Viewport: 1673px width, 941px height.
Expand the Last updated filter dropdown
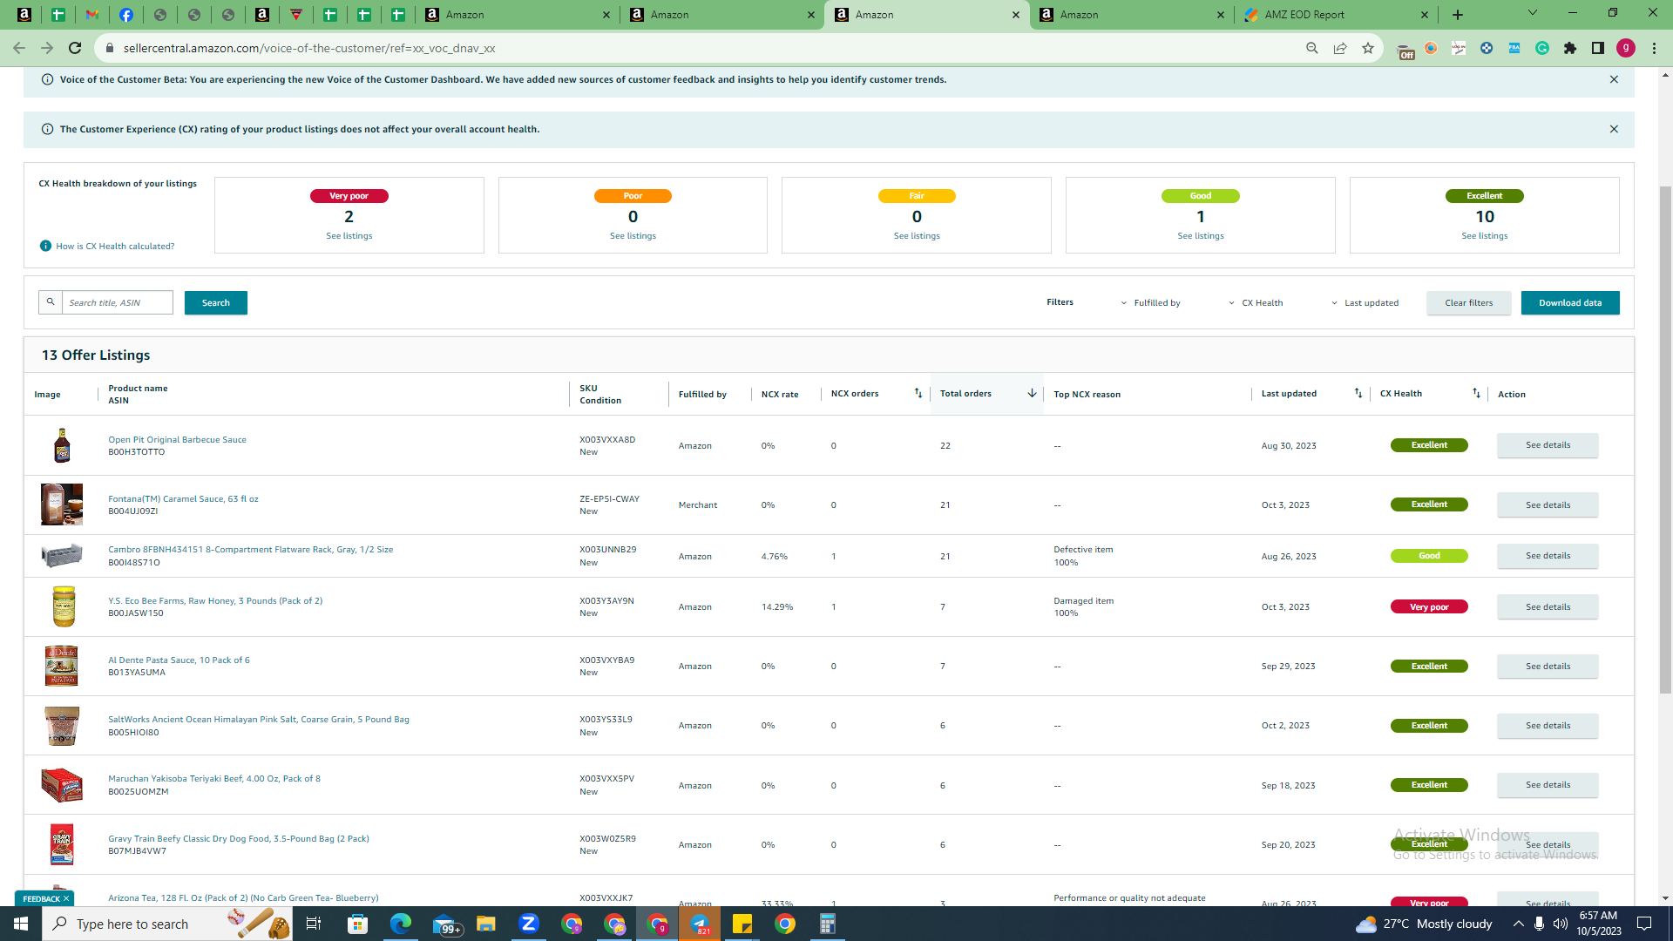click(x=1365, y=303)
